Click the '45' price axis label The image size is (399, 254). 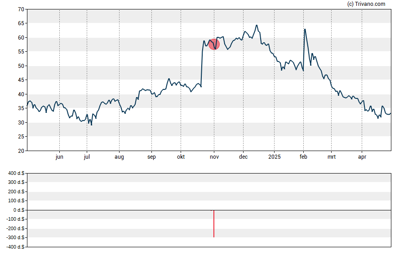point(21,80)
